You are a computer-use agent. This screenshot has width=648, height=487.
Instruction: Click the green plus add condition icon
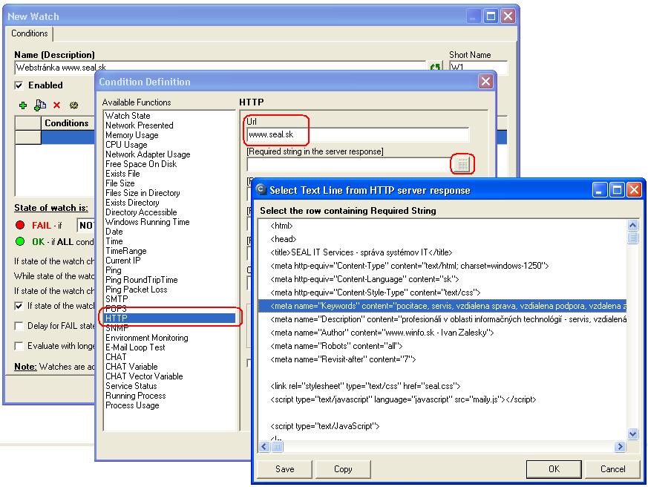point(23,105)
